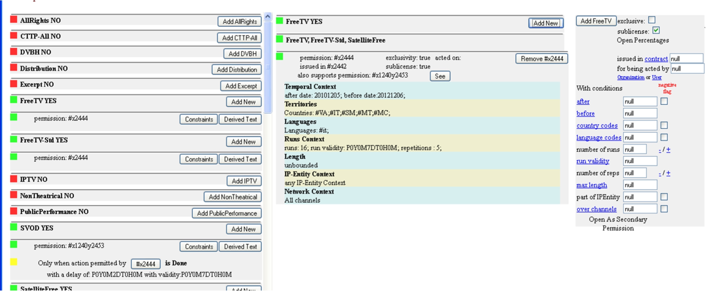Enable the exclusive checkbox
The width and height of the screenshot is (707, 291).
[652, 20]
